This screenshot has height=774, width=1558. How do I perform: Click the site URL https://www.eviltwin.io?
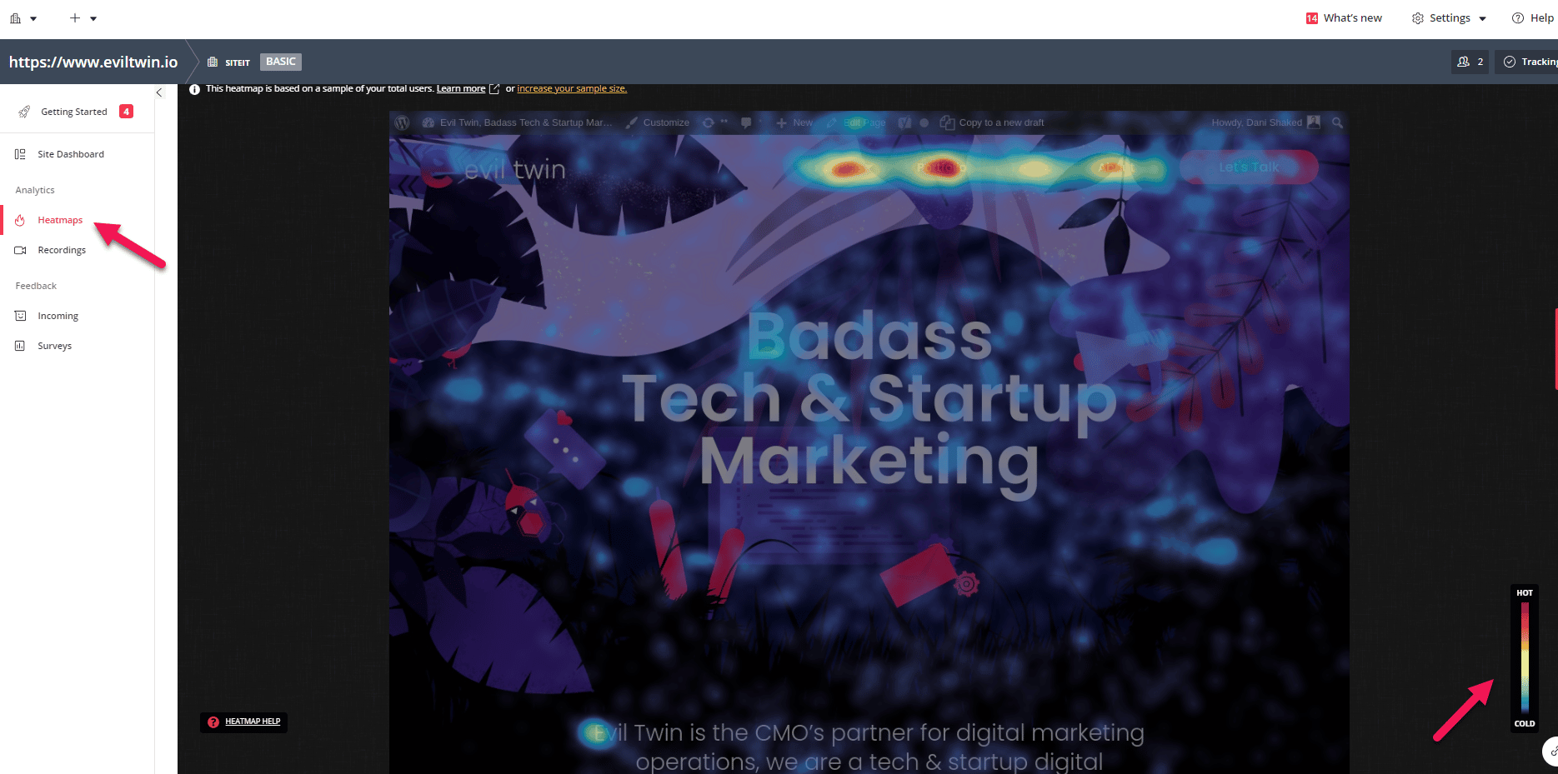click(93, 62)
